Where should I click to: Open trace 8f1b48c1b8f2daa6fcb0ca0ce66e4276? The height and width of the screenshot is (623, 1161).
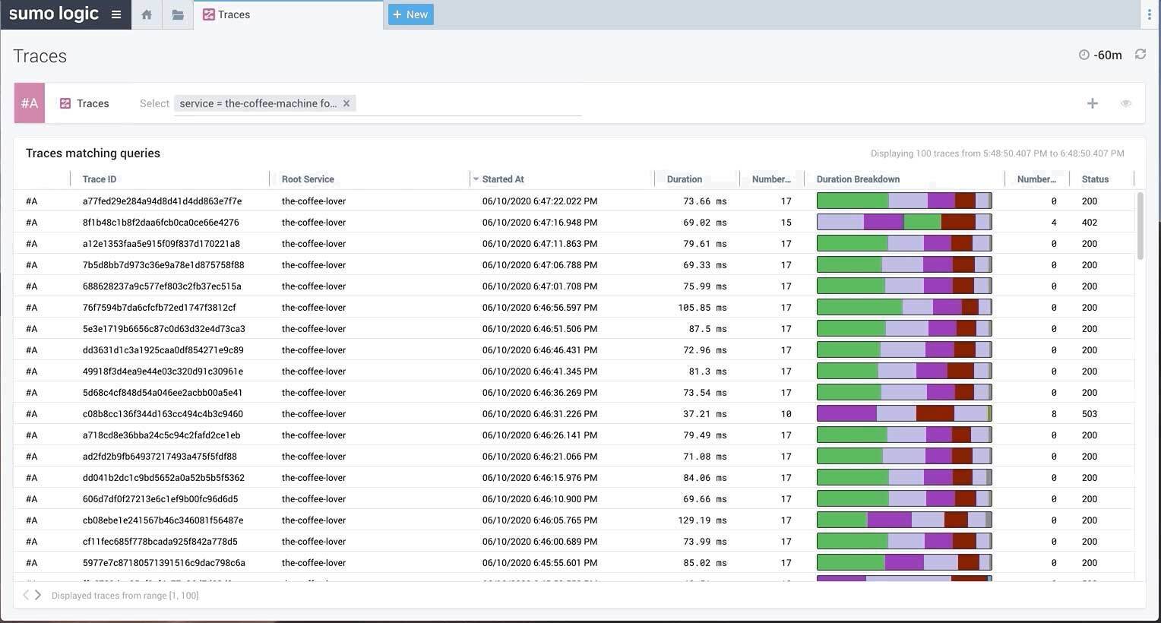click(x=160, y=223)
